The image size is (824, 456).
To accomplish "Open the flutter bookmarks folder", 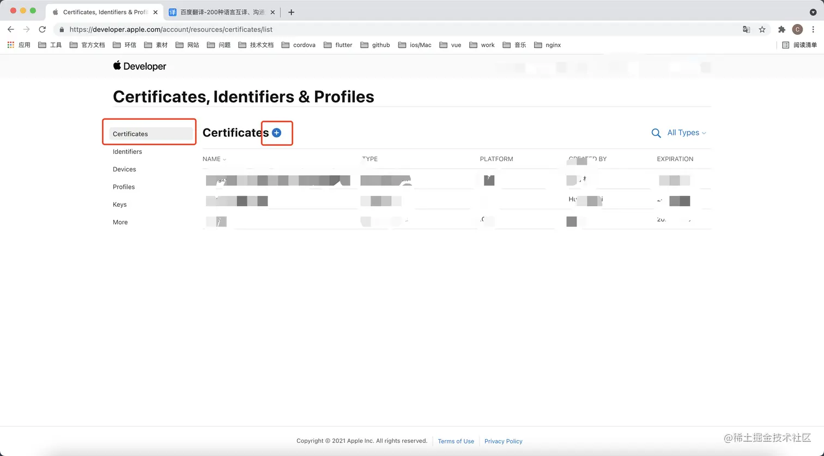I will coord(338,45).
